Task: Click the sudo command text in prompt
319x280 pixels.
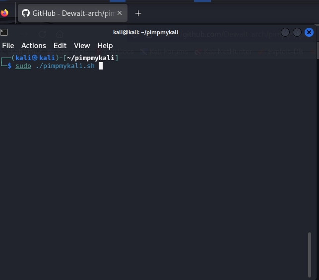Action: (x=23, y=66)
